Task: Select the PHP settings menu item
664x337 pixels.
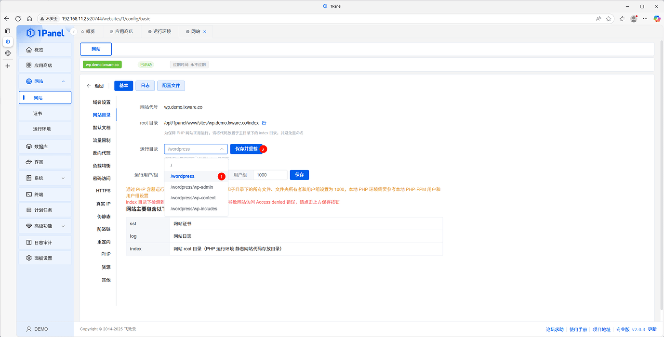Action: [106, 254]
